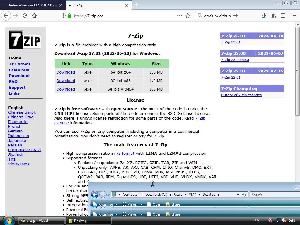Open a new tab with plus

point(137,5)
